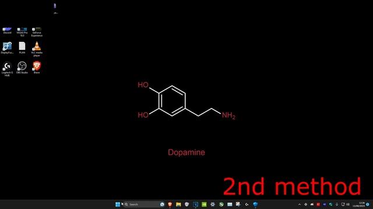Image resolution: width=373 pixels, height=209 pixels.
Task: Select the Discord desktop shortcut
Action: (x=7, y=31)
